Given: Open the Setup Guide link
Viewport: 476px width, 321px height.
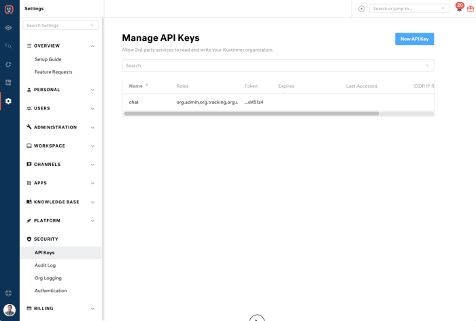Looking at the screenshot, I should (48, 59).
